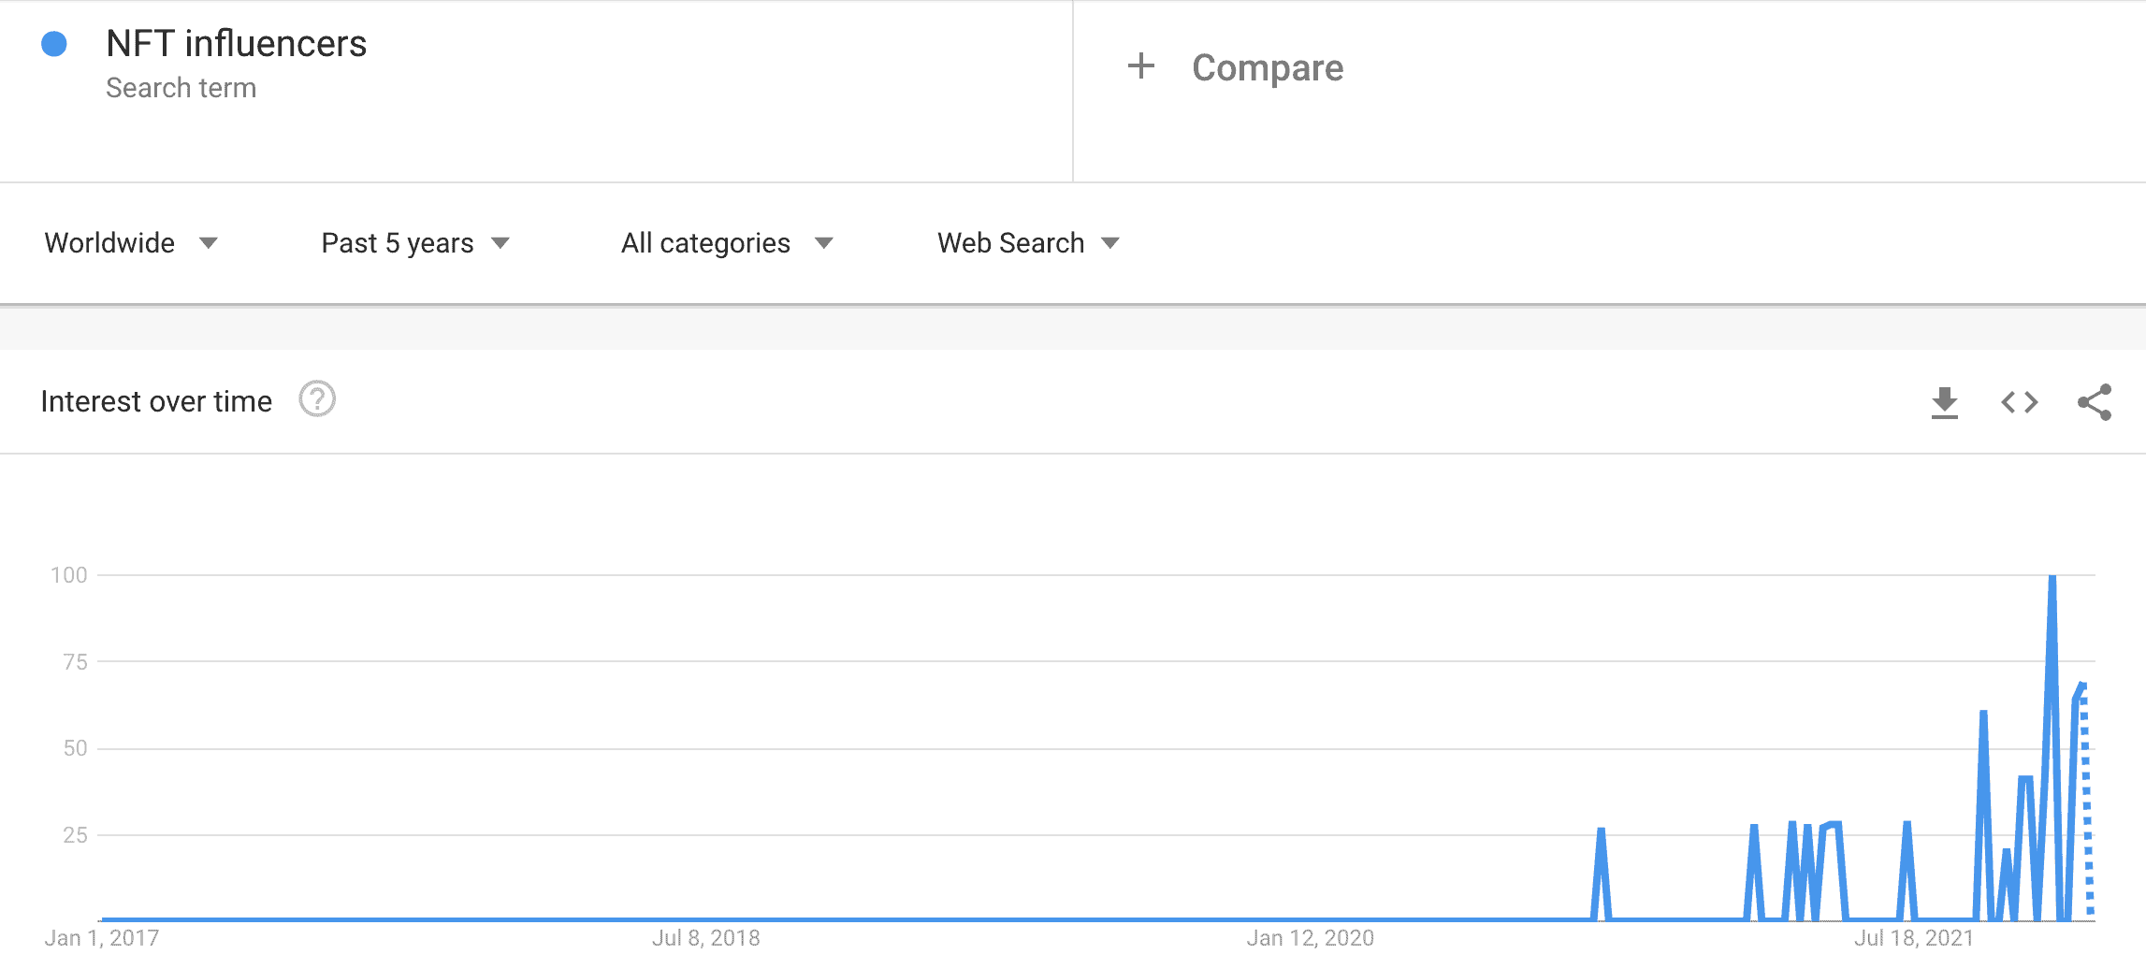
Task: Click the Search term subtitle
Action: (181, 88)
